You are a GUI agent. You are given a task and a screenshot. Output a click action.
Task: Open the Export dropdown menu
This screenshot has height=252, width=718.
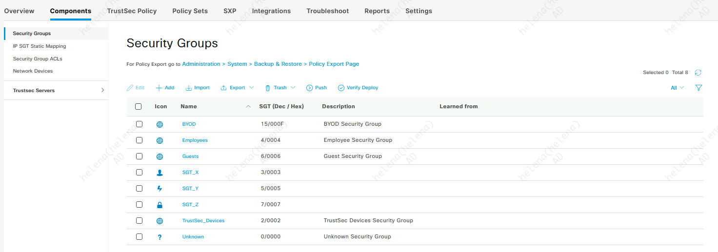[238, 88]
